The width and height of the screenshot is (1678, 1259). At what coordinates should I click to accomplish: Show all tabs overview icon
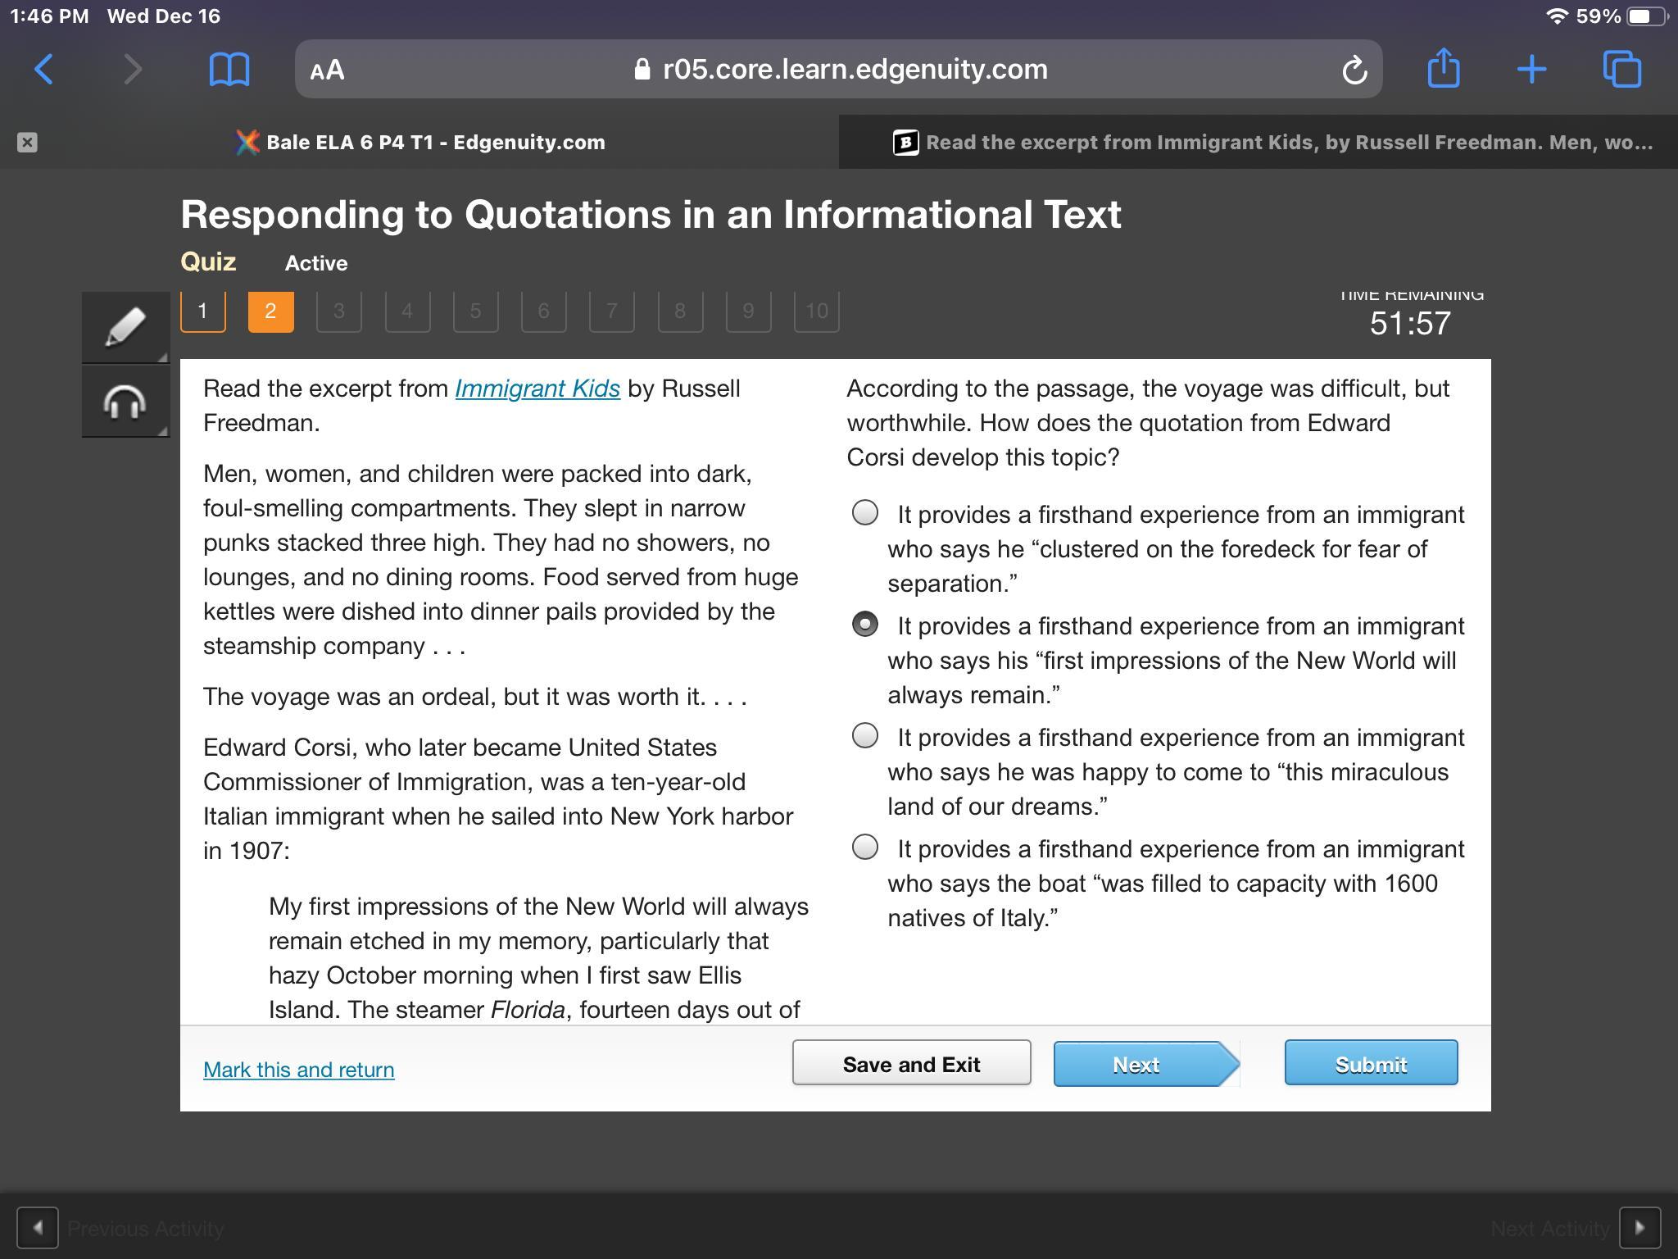tap(1621, 70)
